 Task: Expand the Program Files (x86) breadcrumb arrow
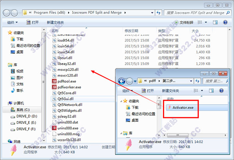[69, 13]
